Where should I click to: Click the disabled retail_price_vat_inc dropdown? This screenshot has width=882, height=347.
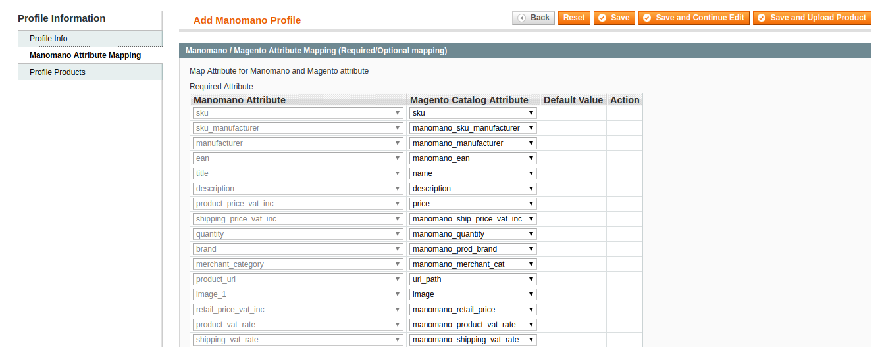point(298,310)
